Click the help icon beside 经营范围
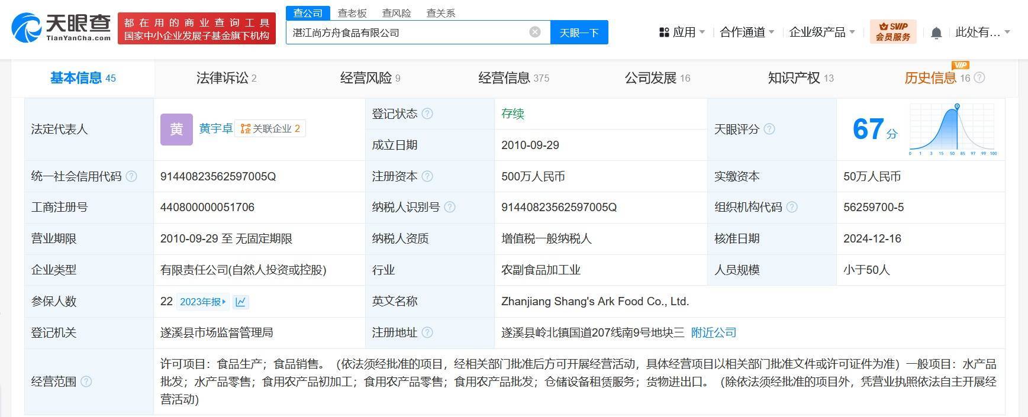The width and height of the screenshot is (1028, 417). click(86, 382)
